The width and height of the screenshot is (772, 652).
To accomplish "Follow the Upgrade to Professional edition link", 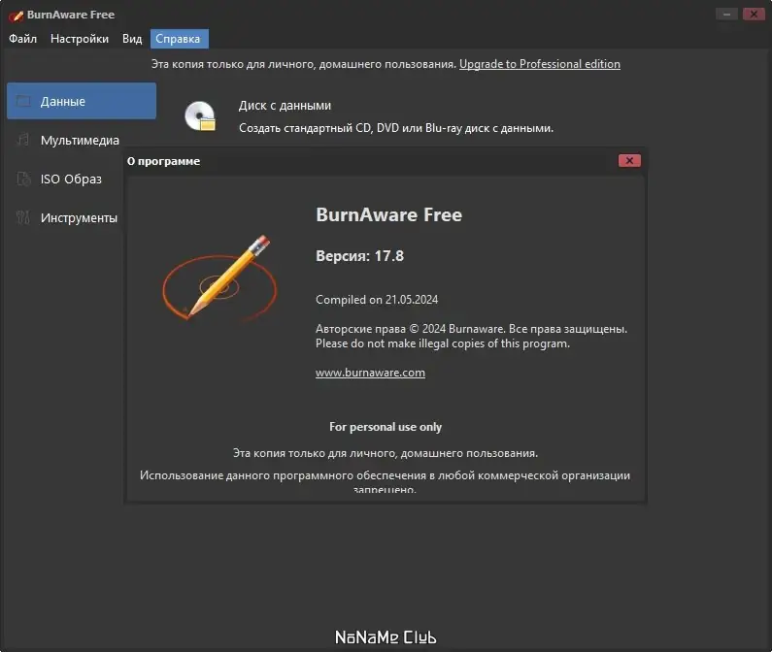I will coord(540,64).
